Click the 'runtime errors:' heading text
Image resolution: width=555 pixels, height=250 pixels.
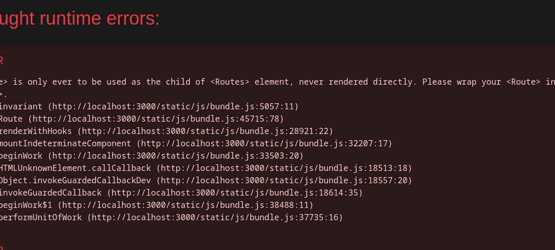tap(80, 19)
